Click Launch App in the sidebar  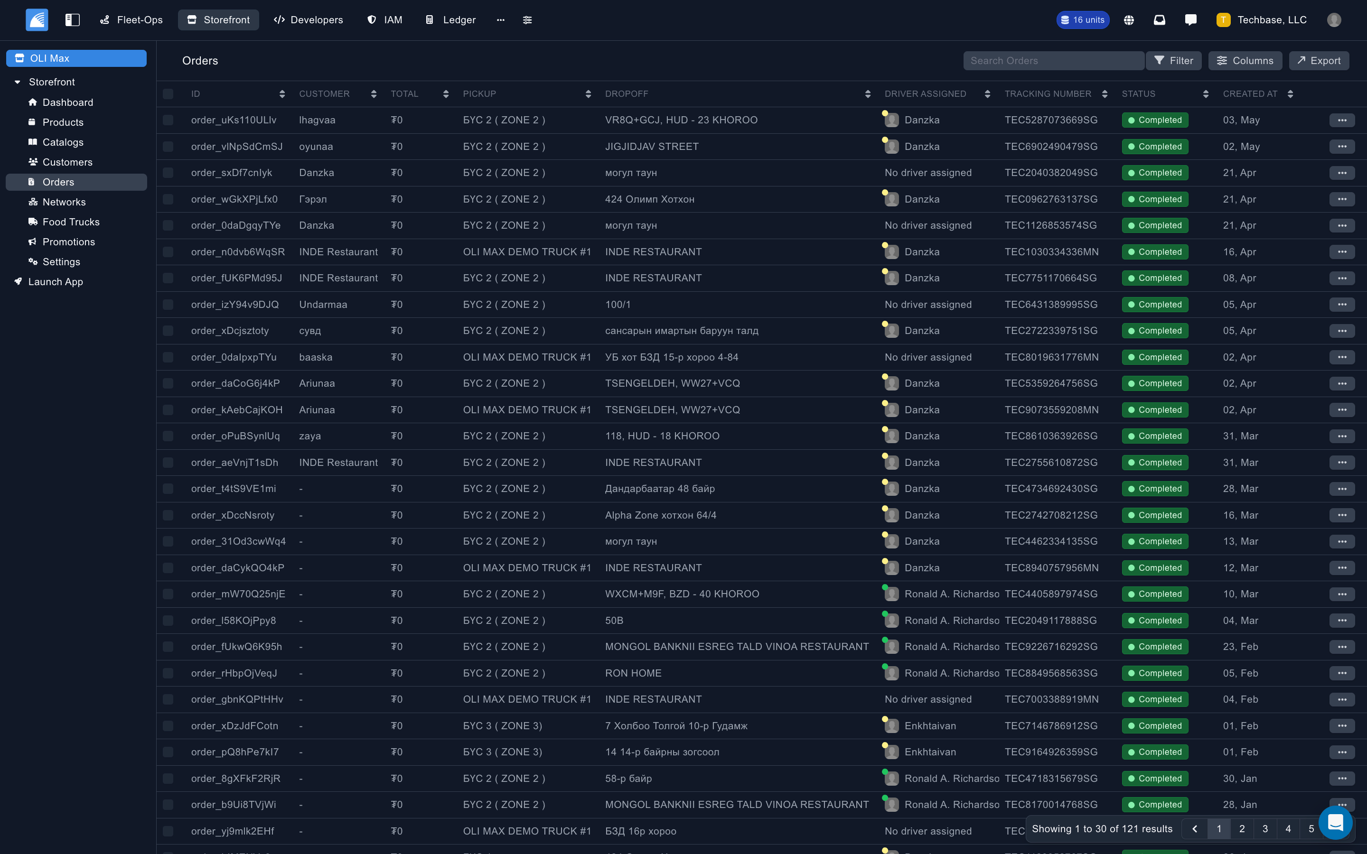pyautogui.click(x=56, y=281)
